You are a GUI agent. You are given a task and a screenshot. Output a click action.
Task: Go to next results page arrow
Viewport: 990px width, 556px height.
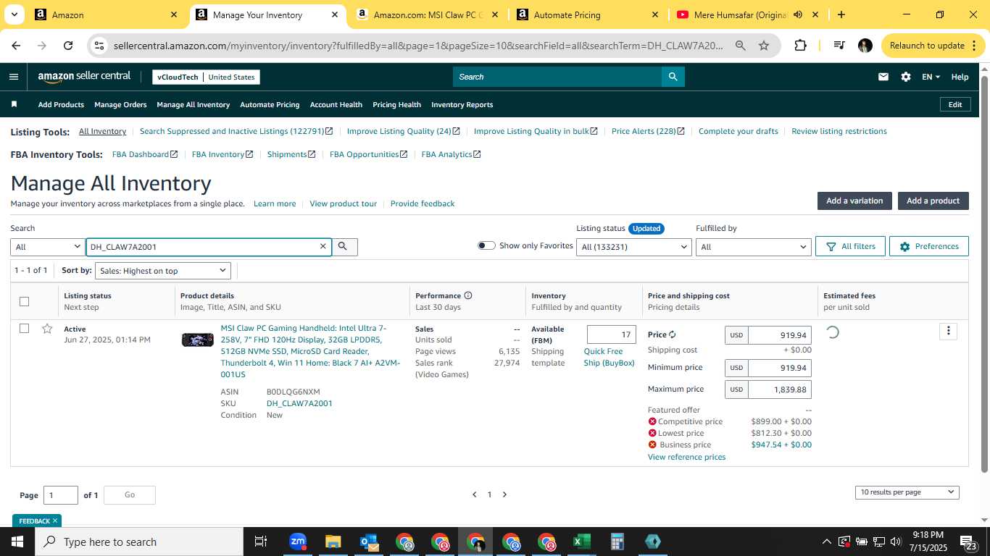point(505,494)
